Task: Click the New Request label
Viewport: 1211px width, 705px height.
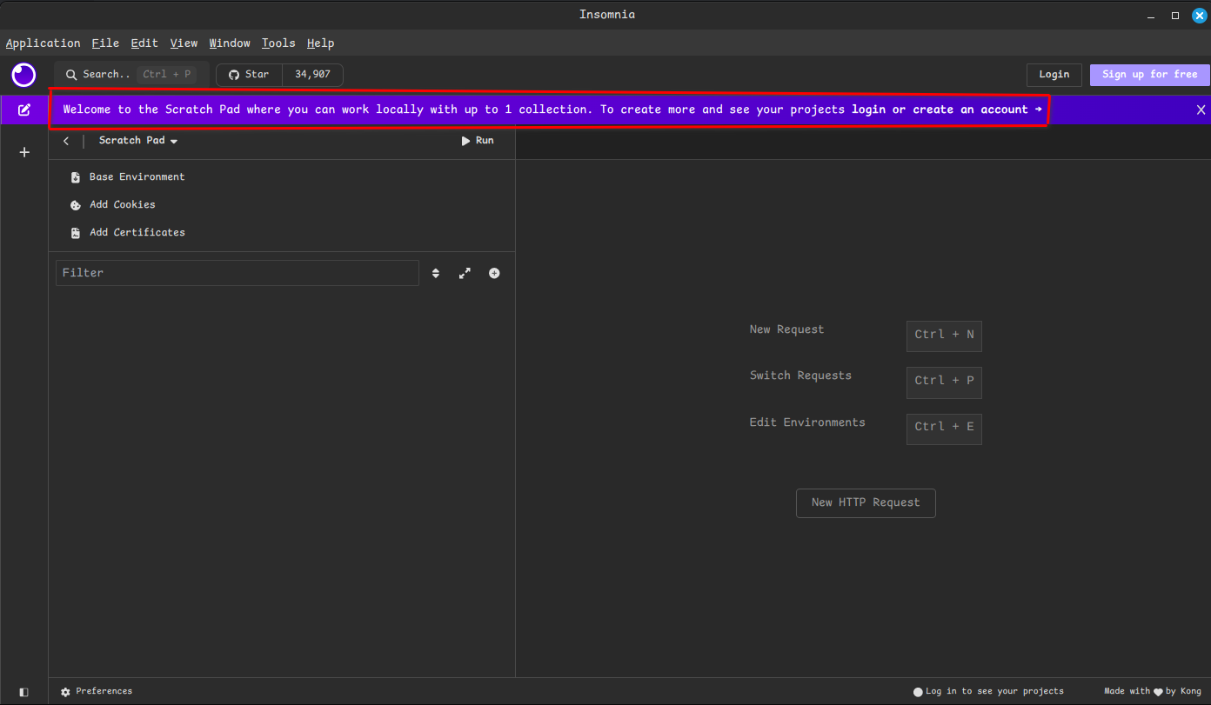Action: coord(786,329)
